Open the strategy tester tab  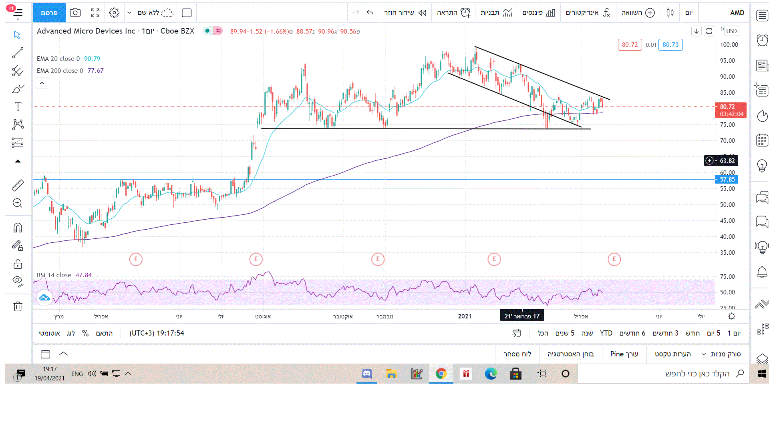click(570, 354)
